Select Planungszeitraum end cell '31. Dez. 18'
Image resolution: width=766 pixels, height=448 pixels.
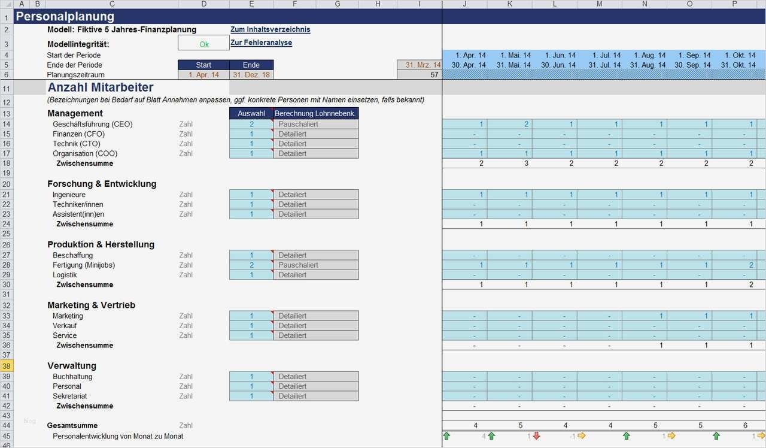(x=251, y=75)
